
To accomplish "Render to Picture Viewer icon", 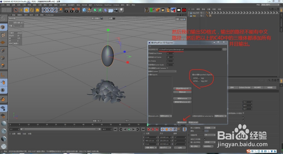I will pyautogui.click(x=72, y=10).
